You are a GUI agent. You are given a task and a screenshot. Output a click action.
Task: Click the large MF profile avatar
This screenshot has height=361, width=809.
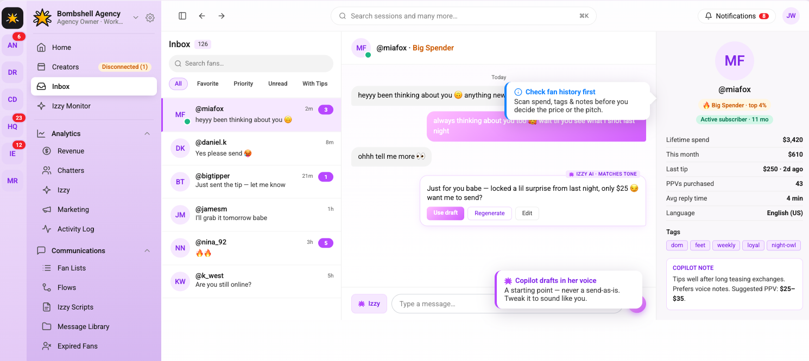[734, 61]
